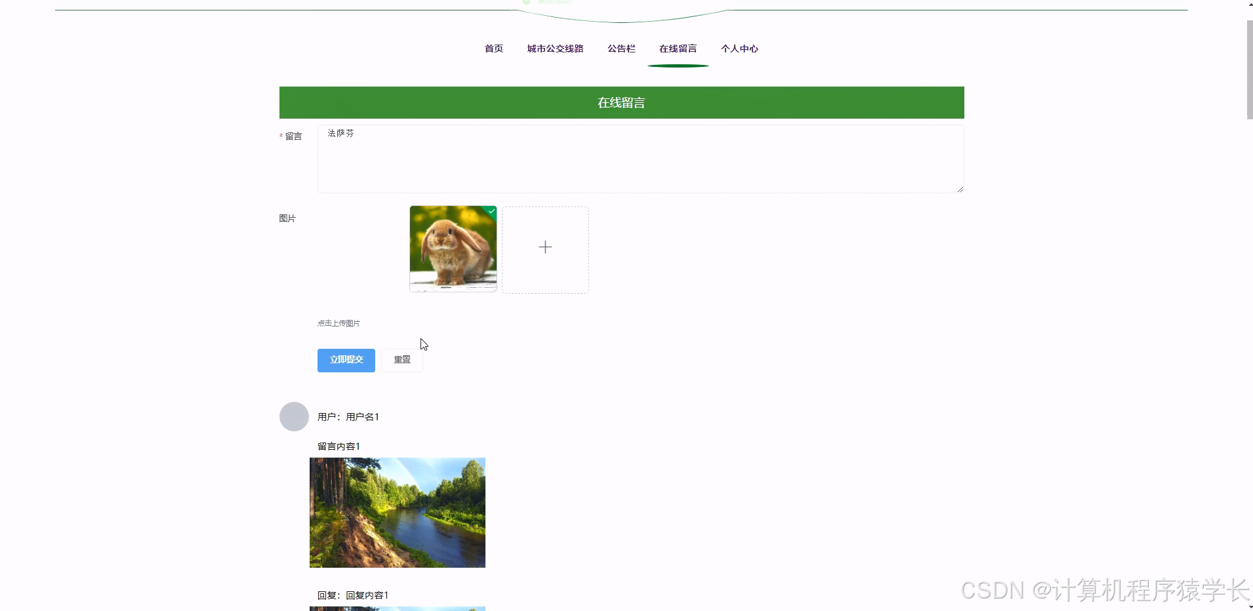Click the gray avatar of 用户名1
This screenshot has width=1253, height=611.
pyautogui.click(x=294, y=416)
